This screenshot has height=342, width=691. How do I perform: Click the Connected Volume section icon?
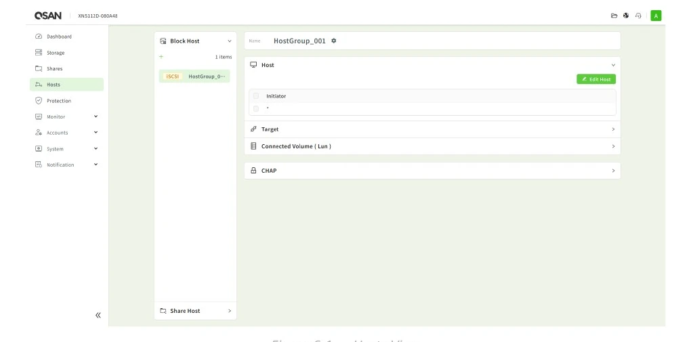coord(253,146)
